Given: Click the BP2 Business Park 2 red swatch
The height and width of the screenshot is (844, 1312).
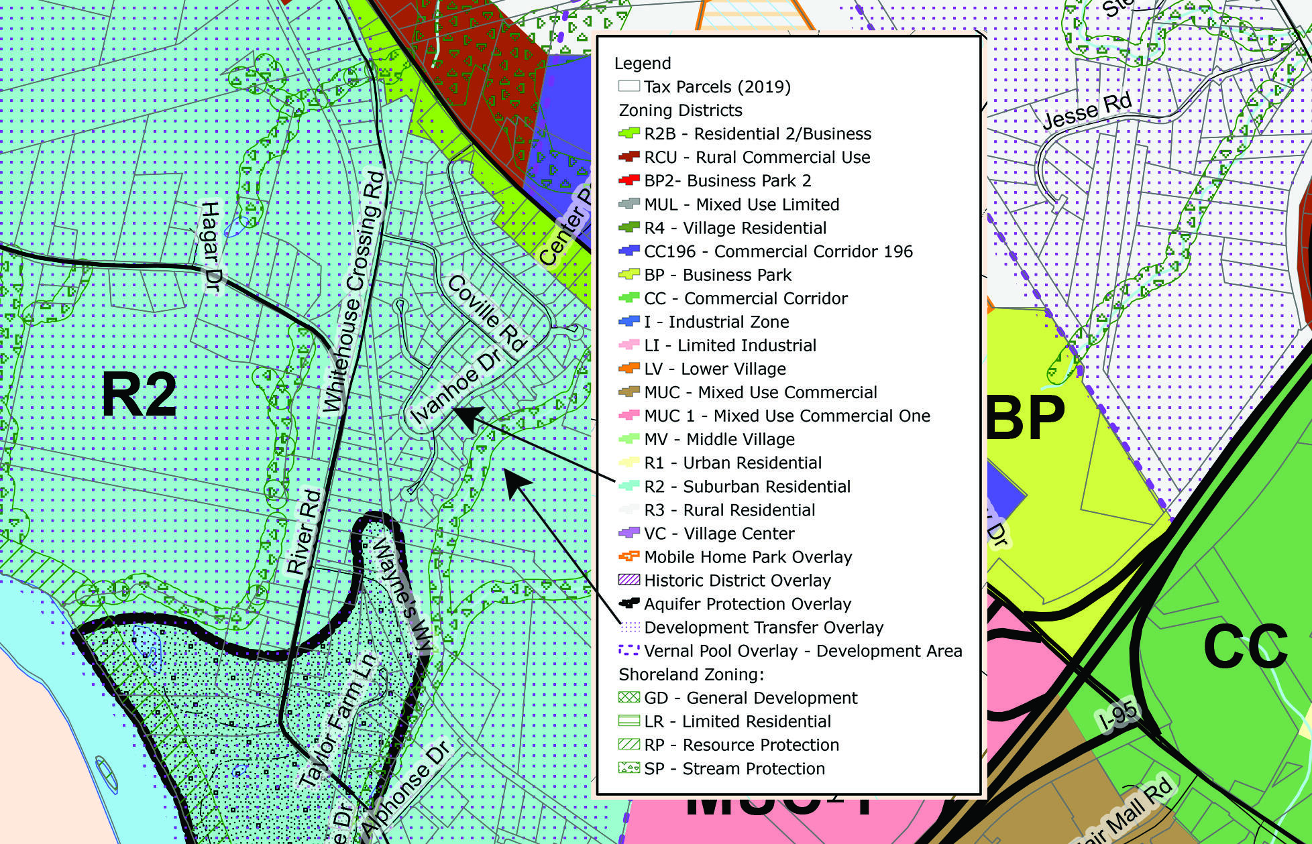Looking at the screenshot, I should pyautogui.click(x=628, y=180).
